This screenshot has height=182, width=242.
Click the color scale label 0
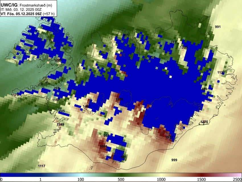(1, 179)
